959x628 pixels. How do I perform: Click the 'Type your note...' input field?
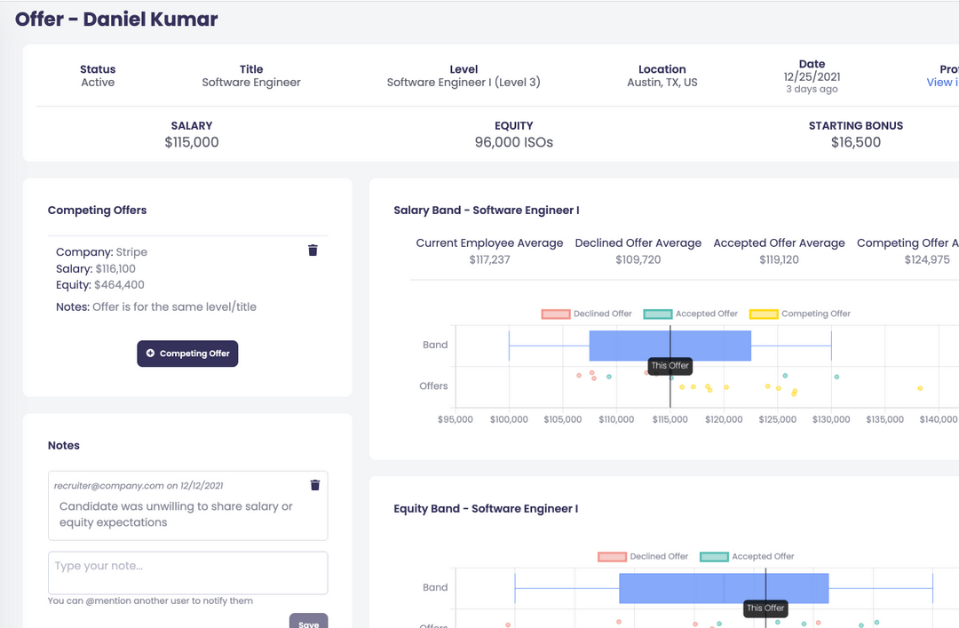pyautogui.click(x=187, y=573)
